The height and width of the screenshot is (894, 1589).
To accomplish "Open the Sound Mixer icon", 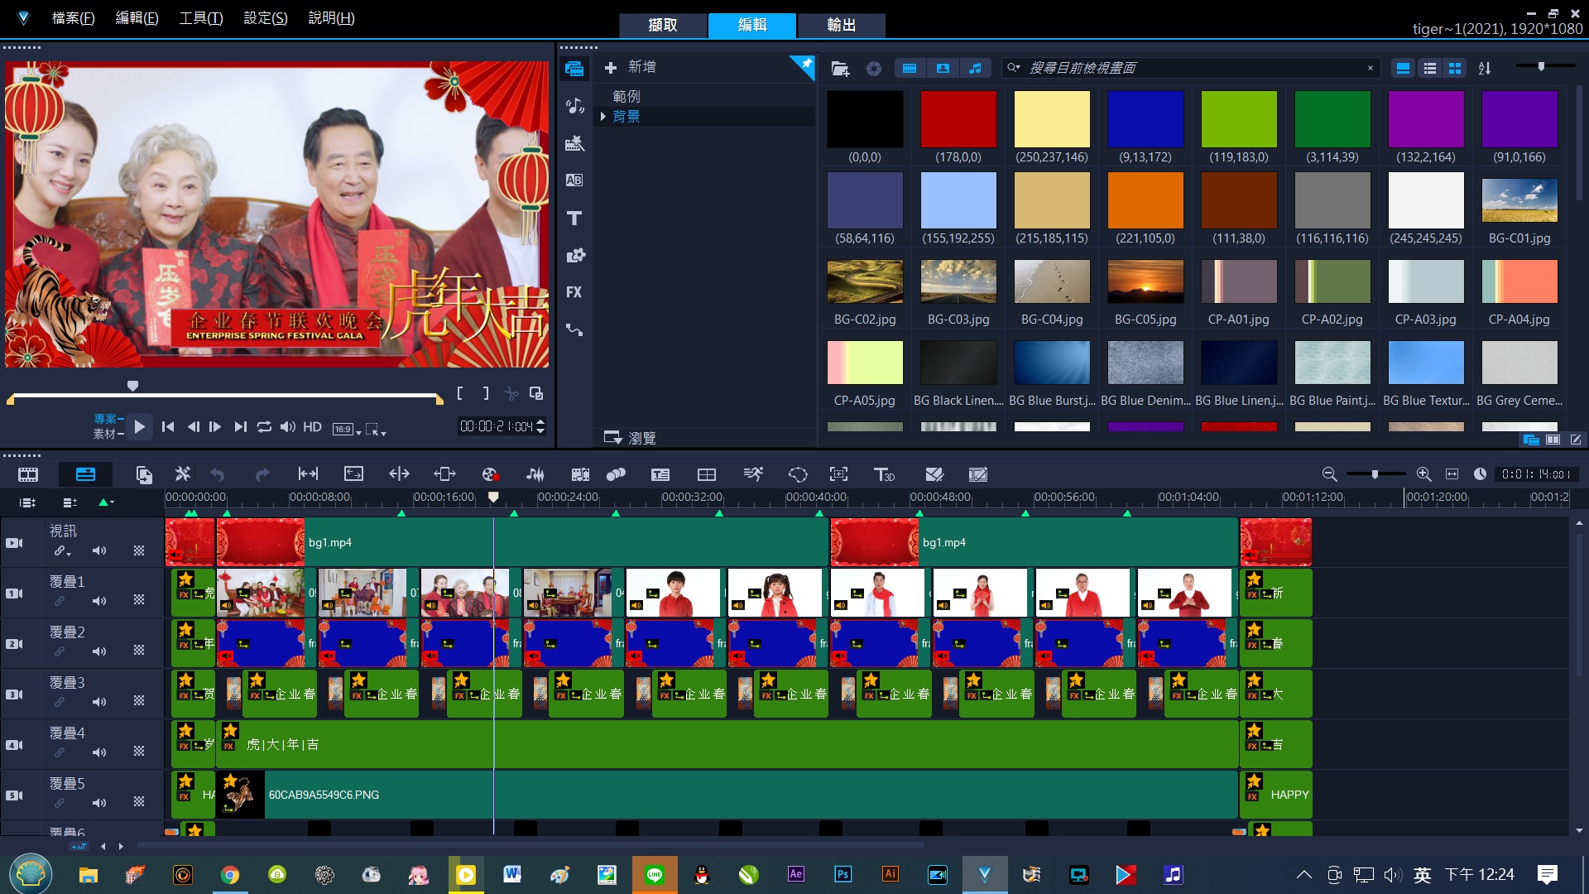I will click(535, 474).
